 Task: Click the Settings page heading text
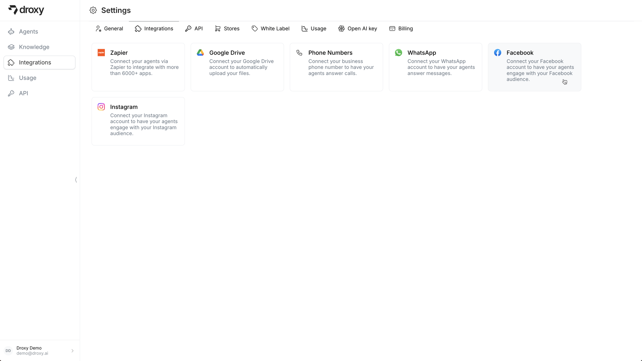(116, 10)
